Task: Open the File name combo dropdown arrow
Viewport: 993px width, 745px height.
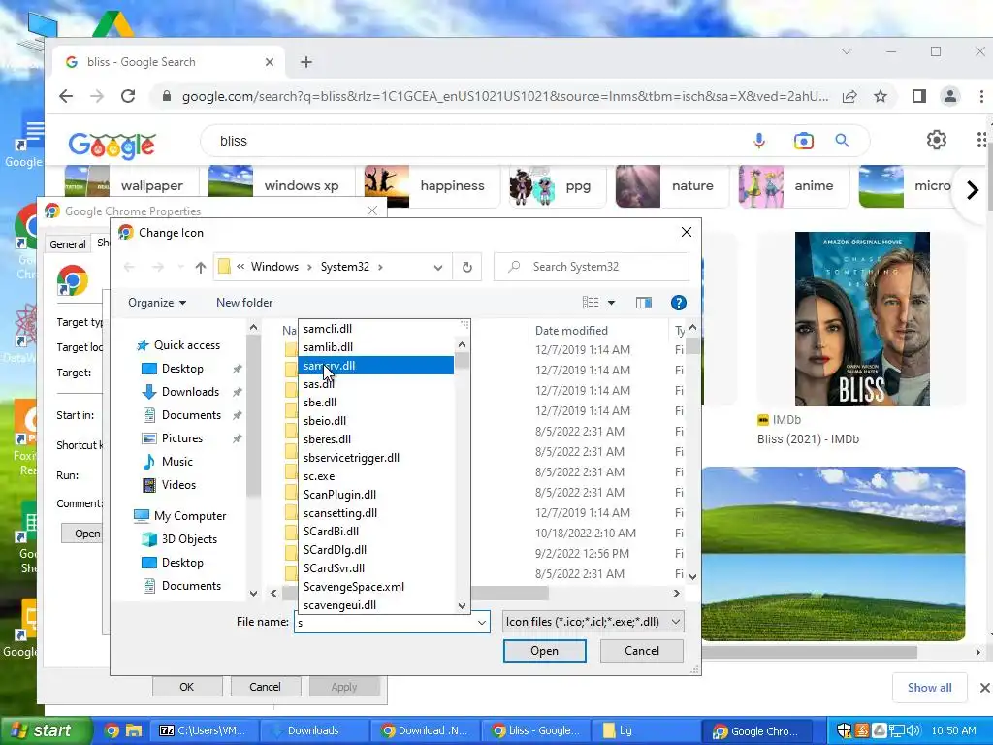Action: (482, 623)
